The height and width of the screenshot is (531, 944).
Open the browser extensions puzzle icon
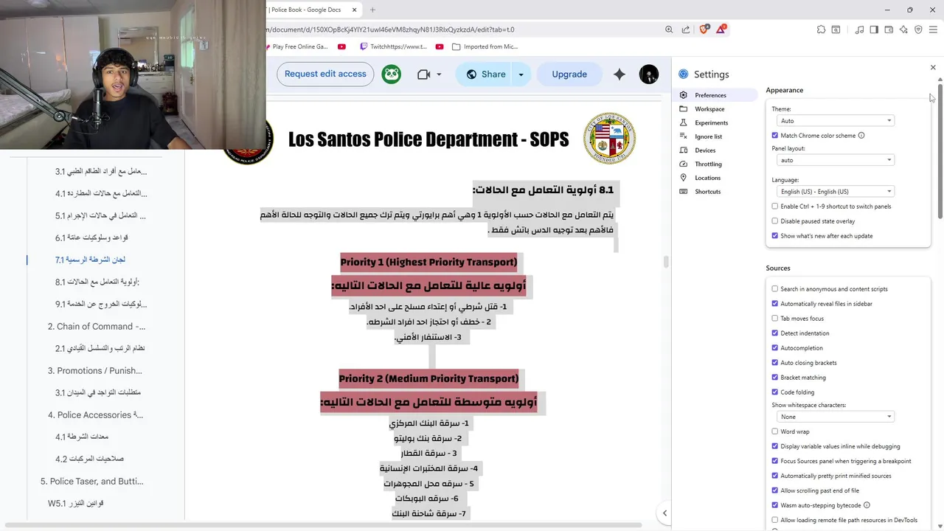(821, 29)
